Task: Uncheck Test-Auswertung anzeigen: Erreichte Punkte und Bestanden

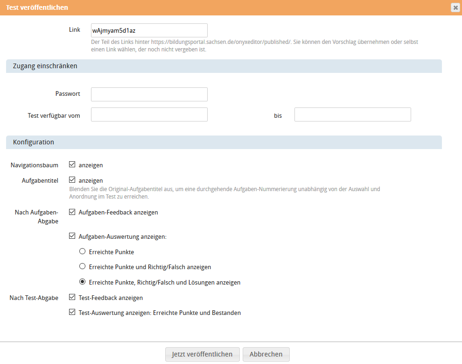Action: pos(72,312)
